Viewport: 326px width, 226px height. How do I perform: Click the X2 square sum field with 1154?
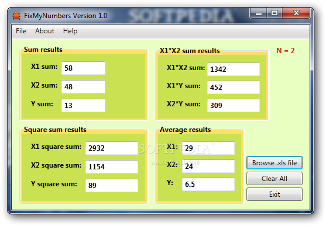click(112, 167)
